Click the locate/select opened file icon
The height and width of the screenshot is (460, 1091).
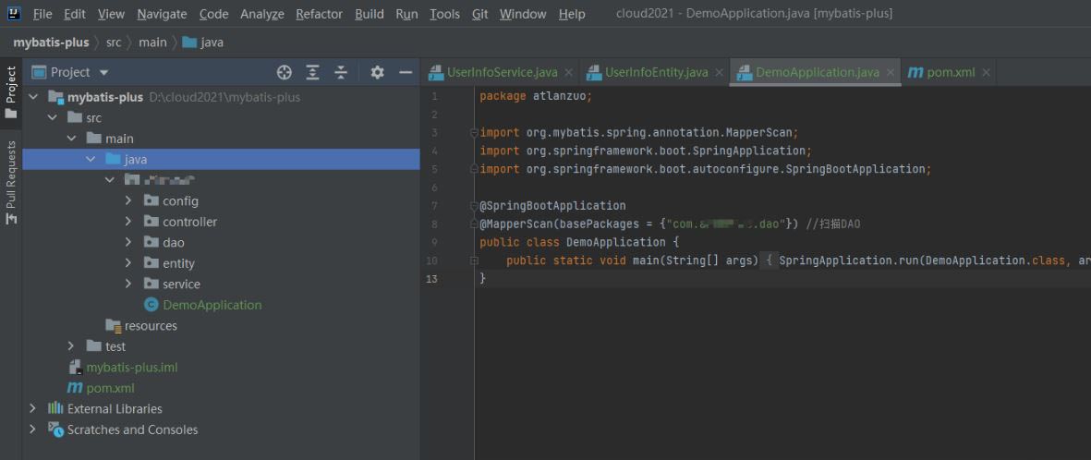(285, 72)
